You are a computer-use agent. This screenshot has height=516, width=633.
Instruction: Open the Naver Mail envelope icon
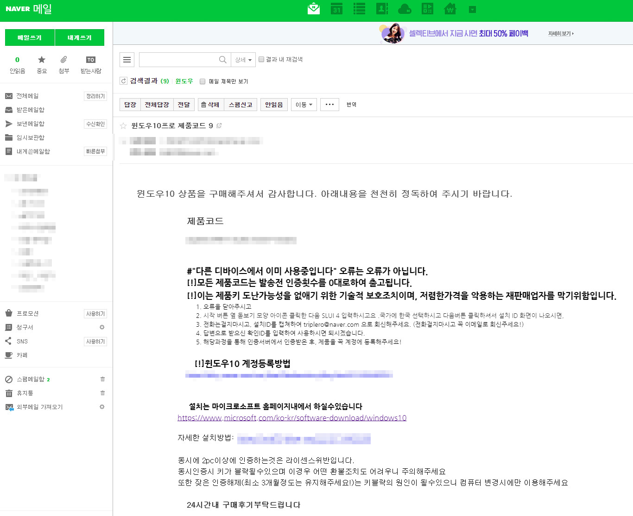(x=314, y=9)
